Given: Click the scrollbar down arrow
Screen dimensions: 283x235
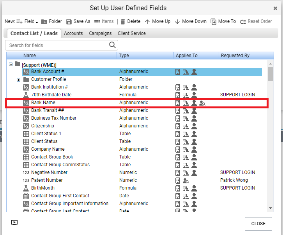Looking at the screenshot, I should tap(270, 208).
